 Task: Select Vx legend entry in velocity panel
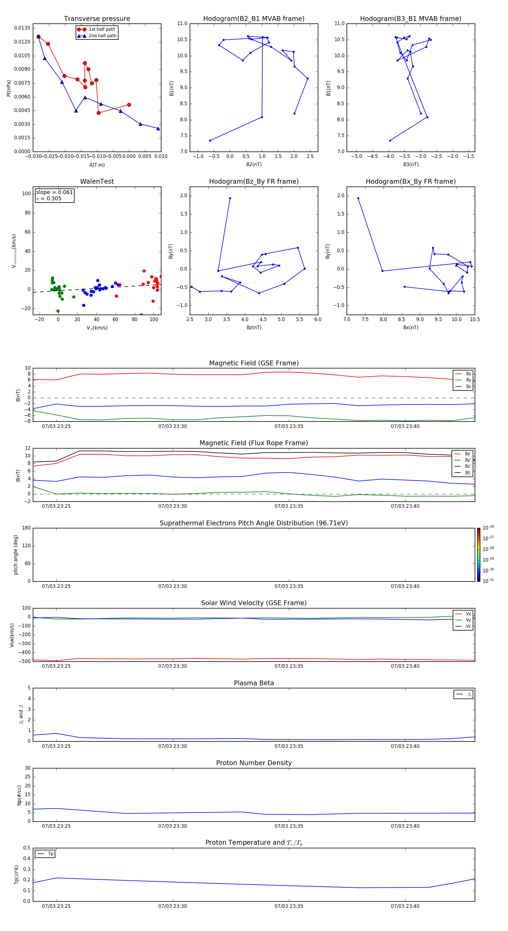point(463,614)
